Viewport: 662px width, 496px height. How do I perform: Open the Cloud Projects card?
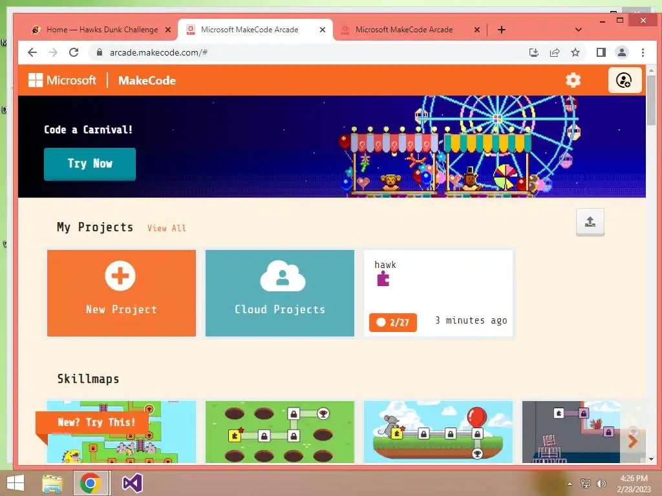click(x=279, y=293)
